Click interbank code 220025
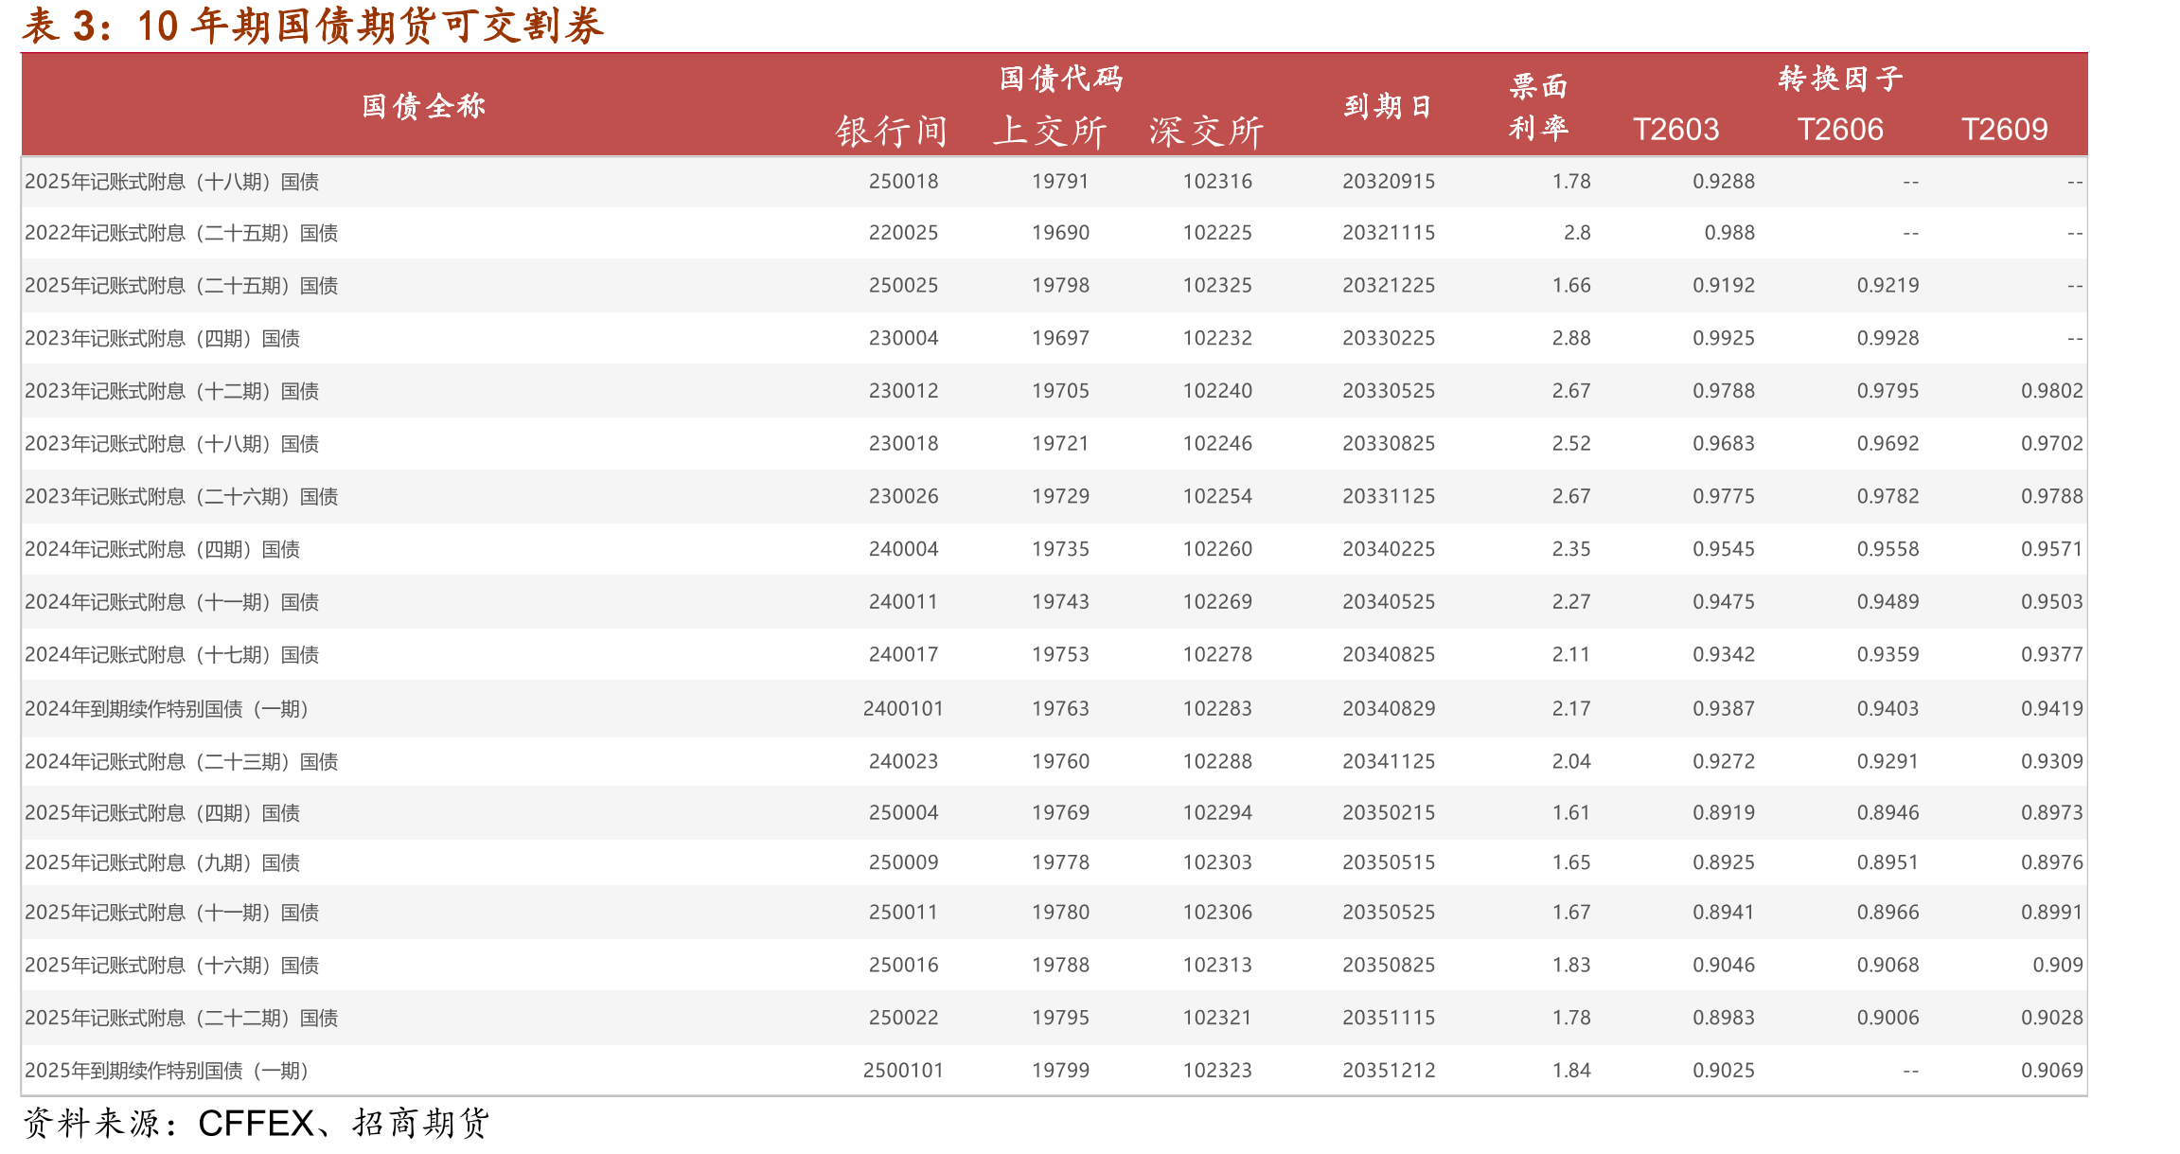The width and height of the screenshot is (2180, 1154). pyautogui.click(x=904, y=233)
